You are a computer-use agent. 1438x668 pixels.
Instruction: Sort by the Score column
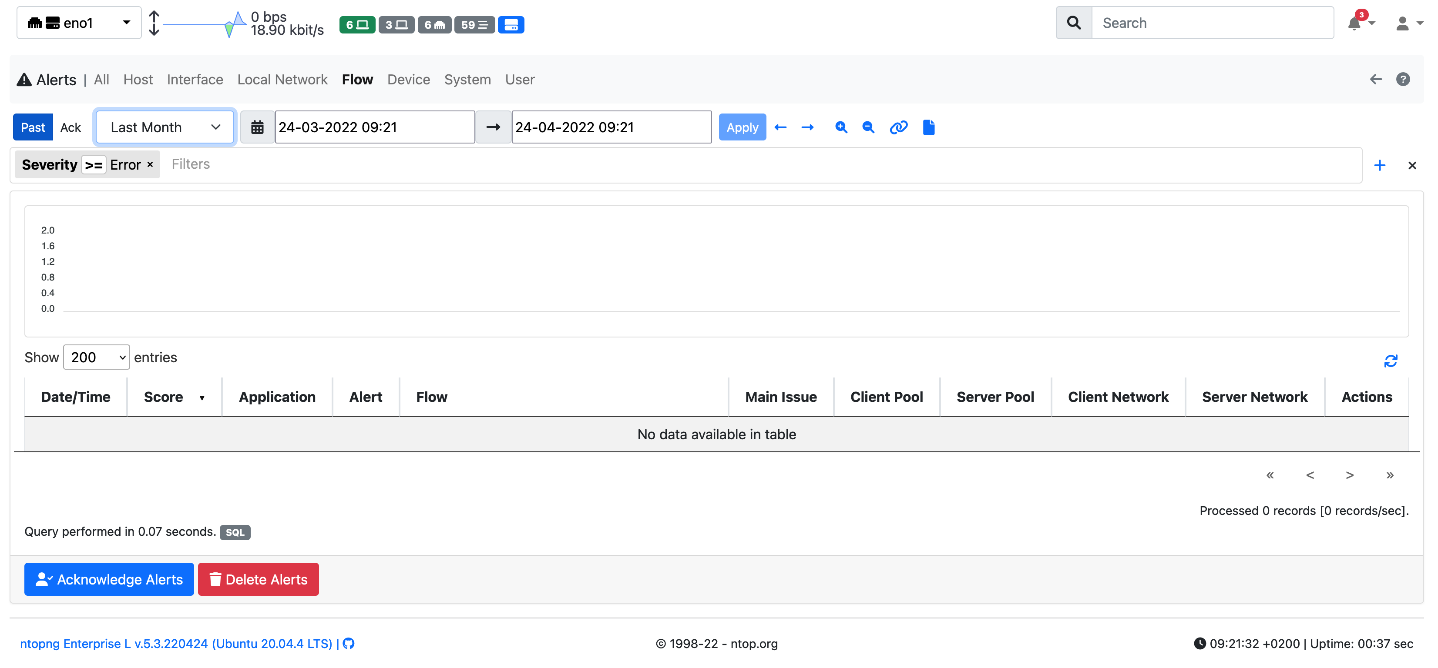tap(174, 397)
